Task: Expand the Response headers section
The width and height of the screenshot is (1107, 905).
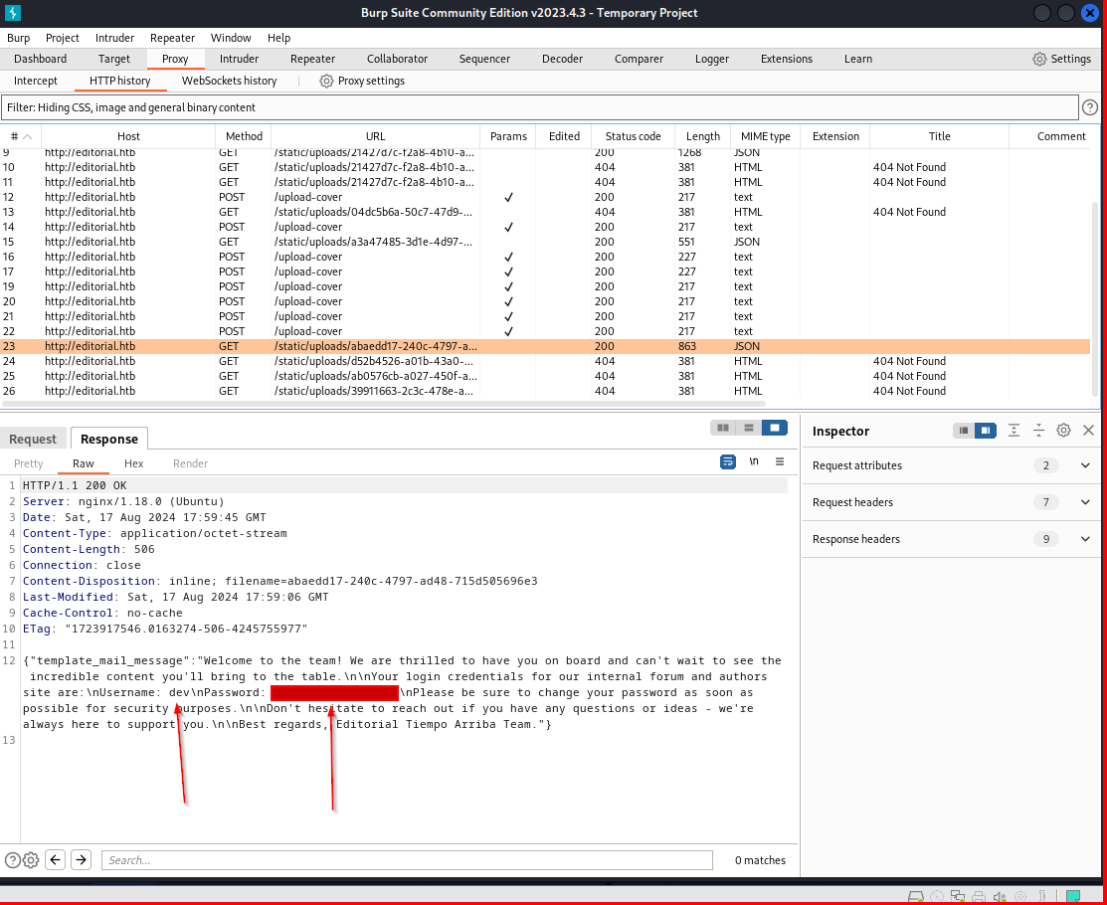Action: (951, 539)
